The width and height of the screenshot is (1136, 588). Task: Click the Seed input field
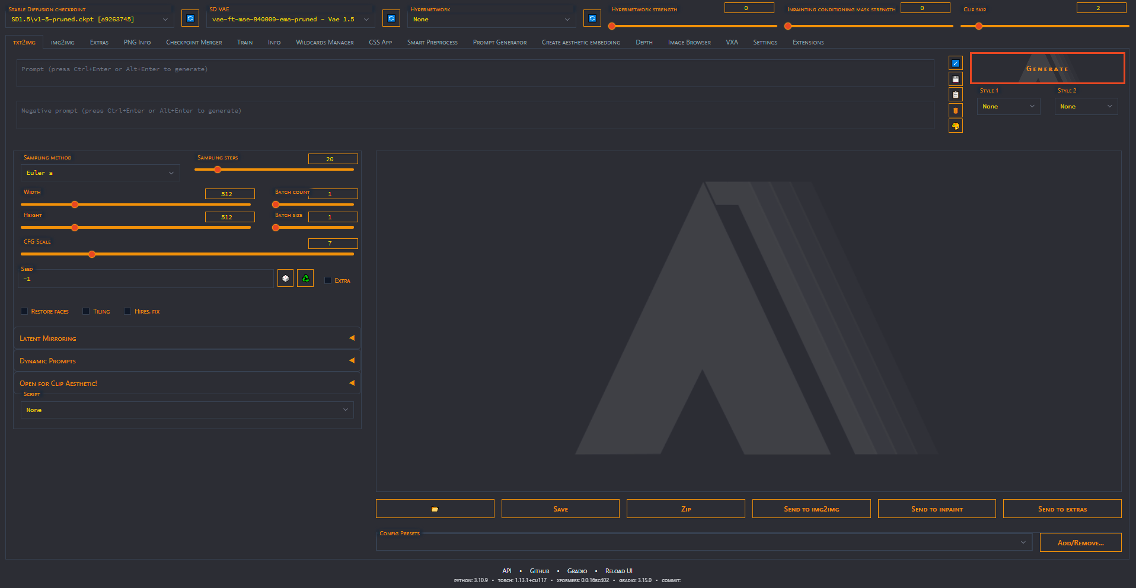click(146, 279)
